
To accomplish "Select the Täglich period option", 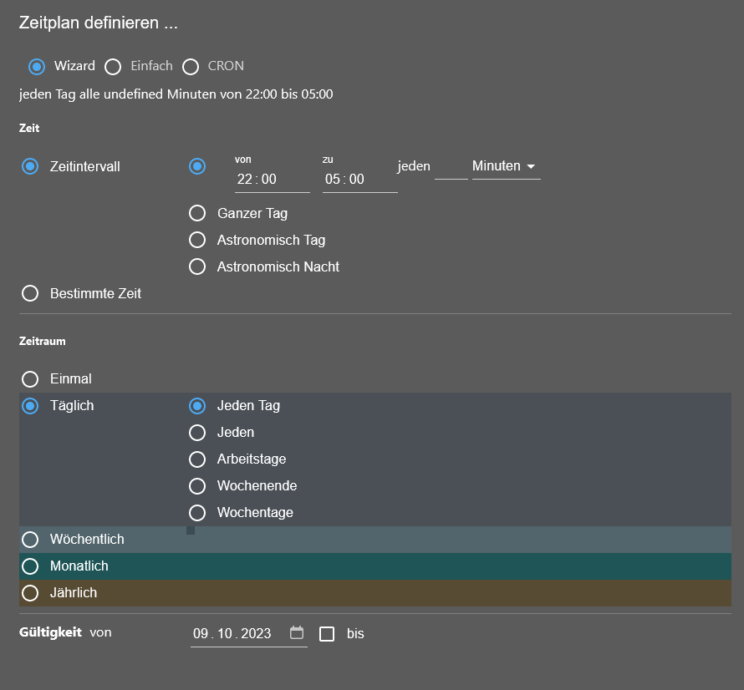I will tap(30, 406).
